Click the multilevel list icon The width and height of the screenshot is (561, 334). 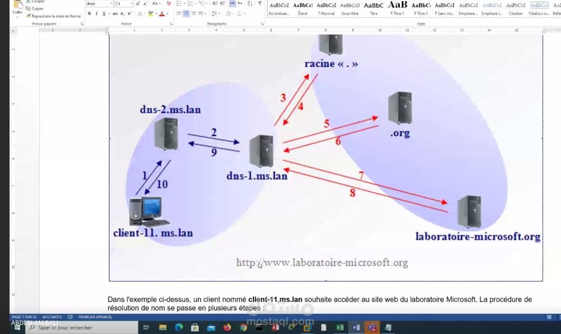coord(203,3)
